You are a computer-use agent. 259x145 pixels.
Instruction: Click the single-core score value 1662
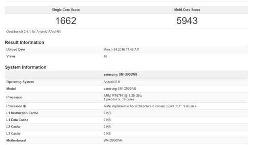tap(66, 21)
